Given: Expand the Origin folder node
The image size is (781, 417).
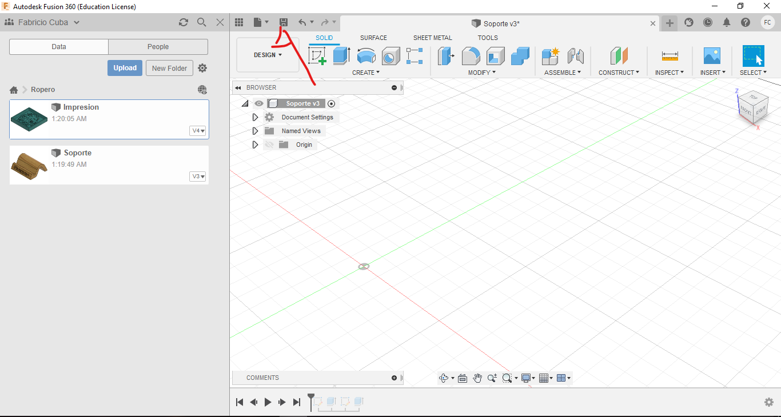Looking at the screenshot, I should point(256,145).
